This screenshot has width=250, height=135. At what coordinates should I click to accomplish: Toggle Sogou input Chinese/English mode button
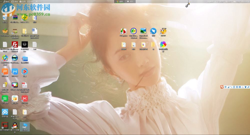click(x=225, y=87)
